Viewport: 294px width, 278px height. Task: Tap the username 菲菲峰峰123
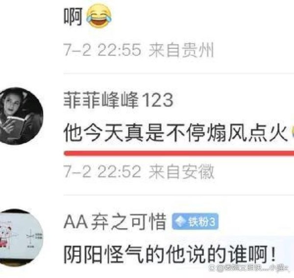coord(118,100)
